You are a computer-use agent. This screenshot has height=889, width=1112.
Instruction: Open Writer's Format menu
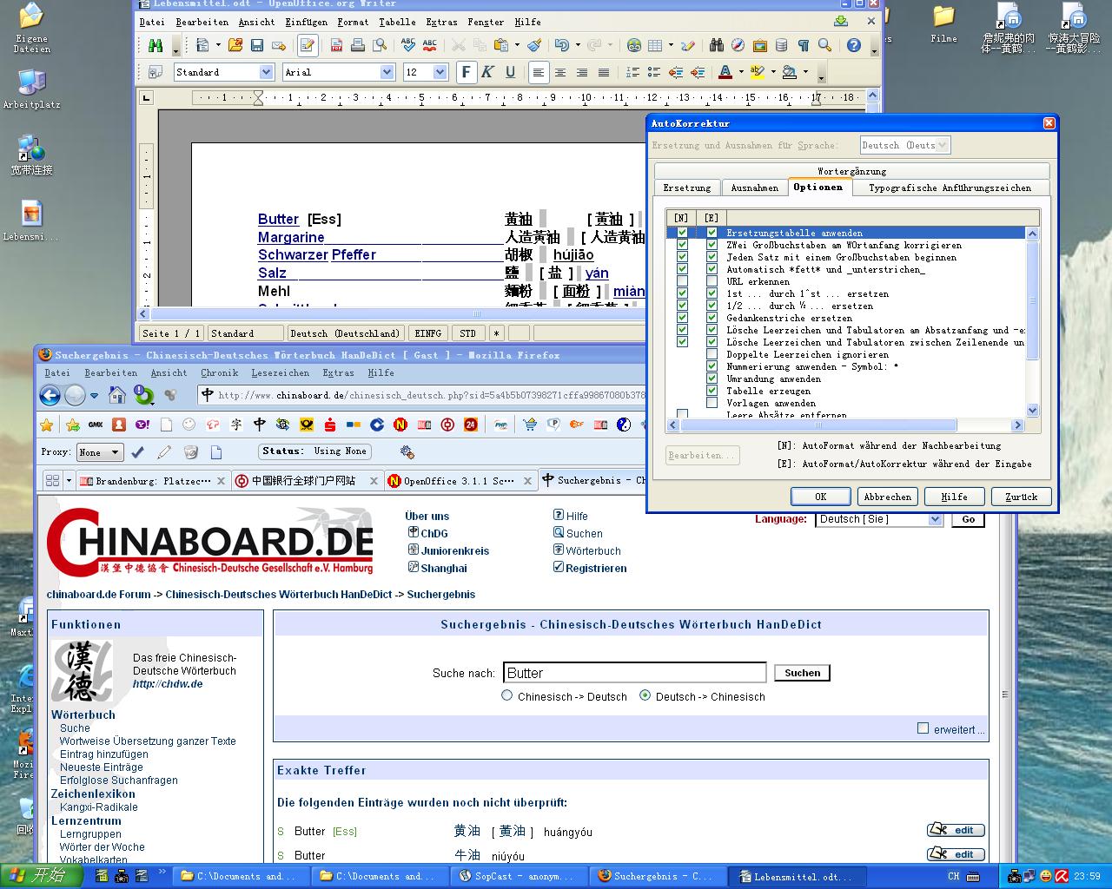353,22
